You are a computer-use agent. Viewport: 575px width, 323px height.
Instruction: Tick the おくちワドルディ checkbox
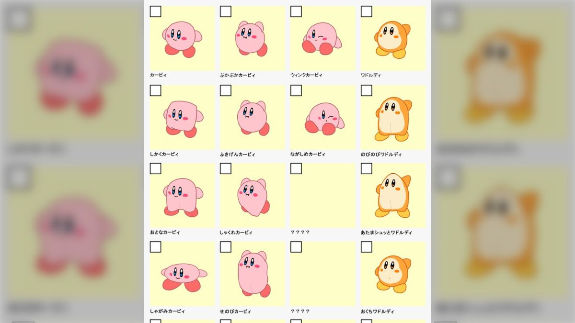(x=367, y=247)
